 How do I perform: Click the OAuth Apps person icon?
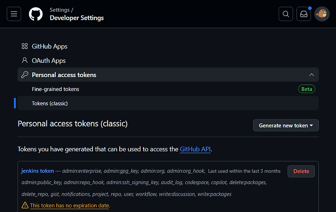point(25,61)
